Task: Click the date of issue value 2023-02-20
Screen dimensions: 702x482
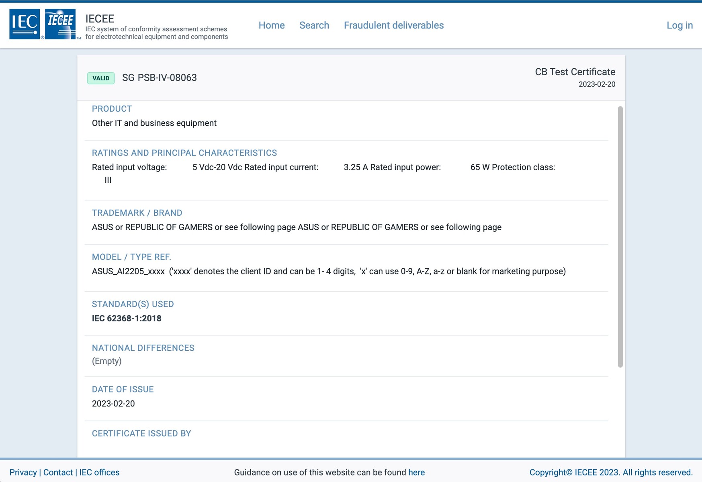Action: click(113, 404)
